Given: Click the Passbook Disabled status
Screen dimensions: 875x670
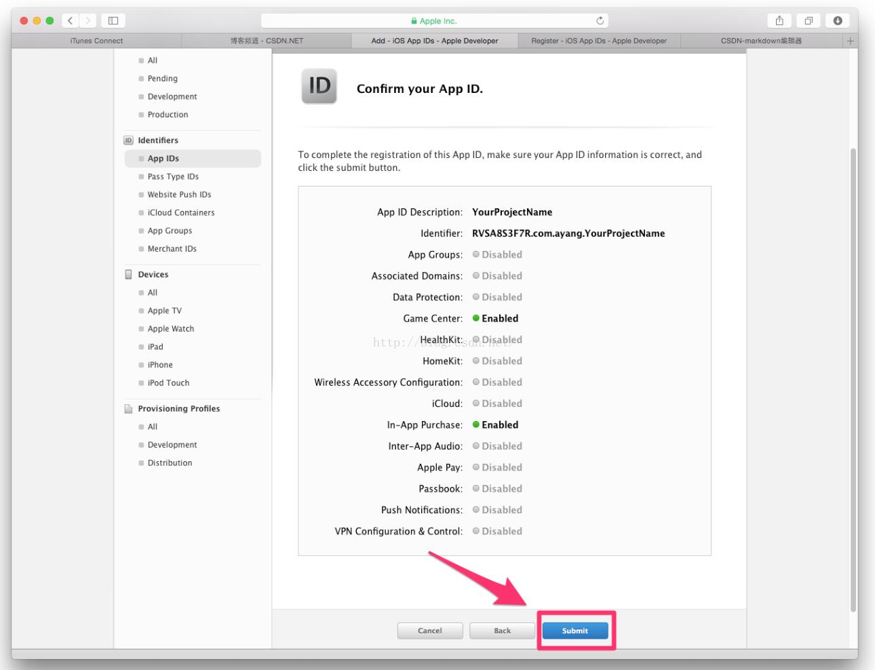Looking at the screenshot, I should point(497,489).
